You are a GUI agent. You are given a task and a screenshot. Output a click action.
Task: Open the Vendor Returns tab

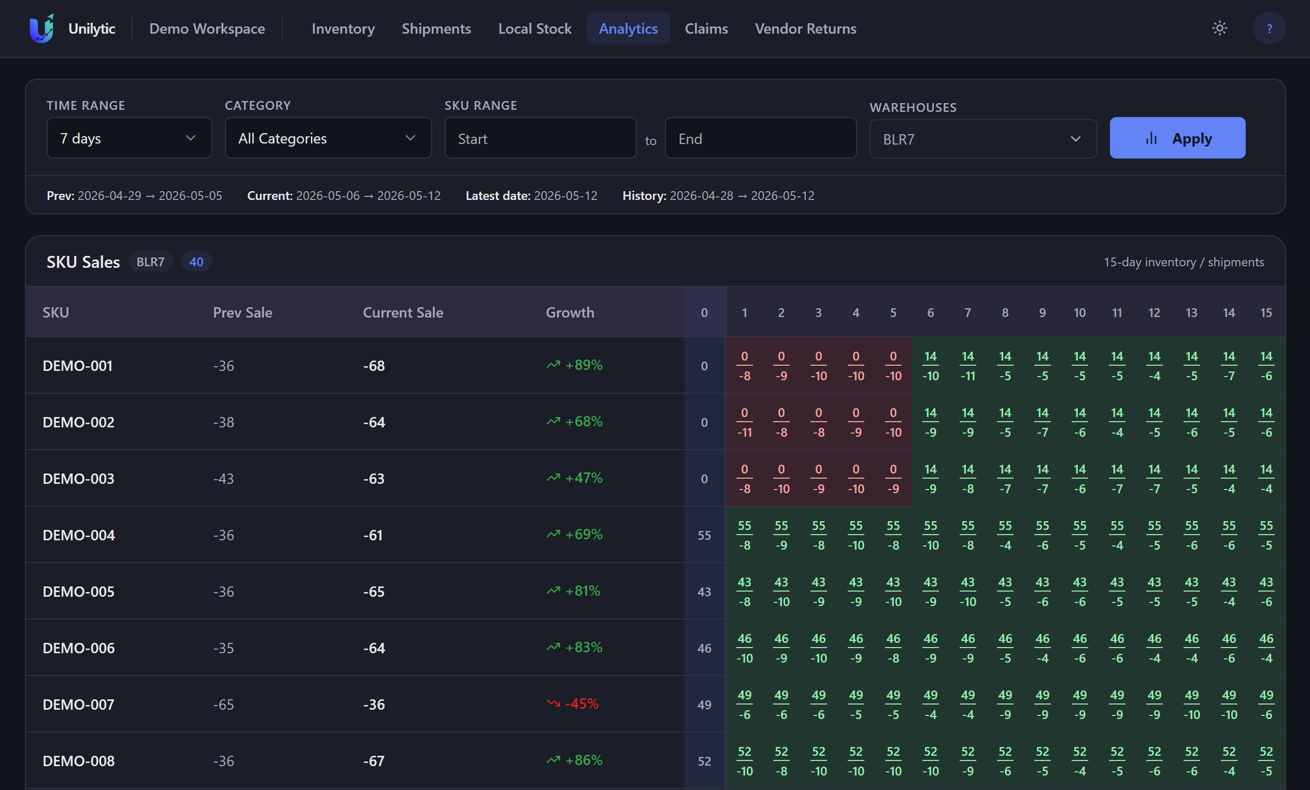coord(805,28)
